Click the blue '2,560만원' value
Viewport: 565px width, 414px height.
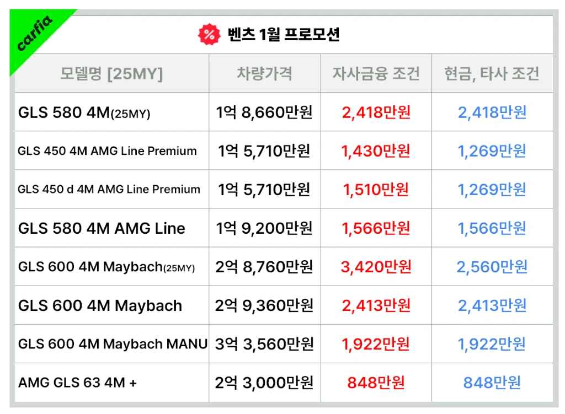coord(492,267)
